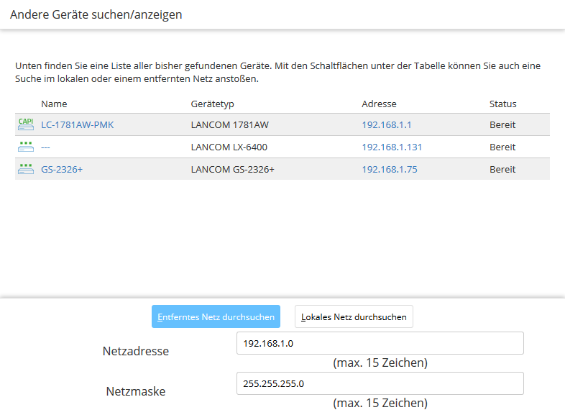Click the Name column header
The height and width of the screenshot is (415, 565).
(x=54, y=104)
